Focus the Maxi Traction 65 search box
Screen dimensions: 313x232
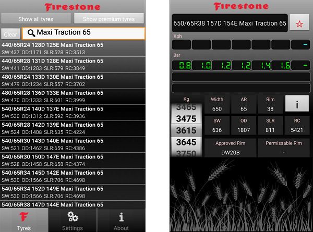point(83,33)
